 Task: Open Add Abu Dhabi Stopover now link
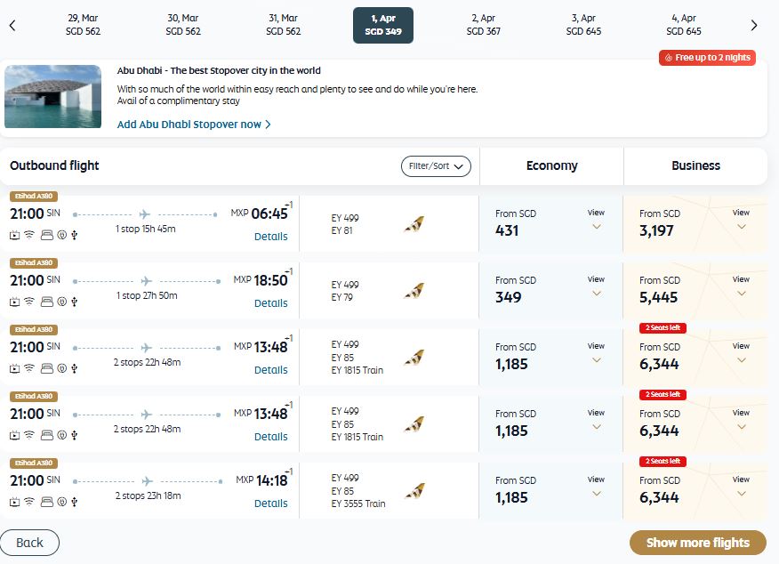(194, 125)
